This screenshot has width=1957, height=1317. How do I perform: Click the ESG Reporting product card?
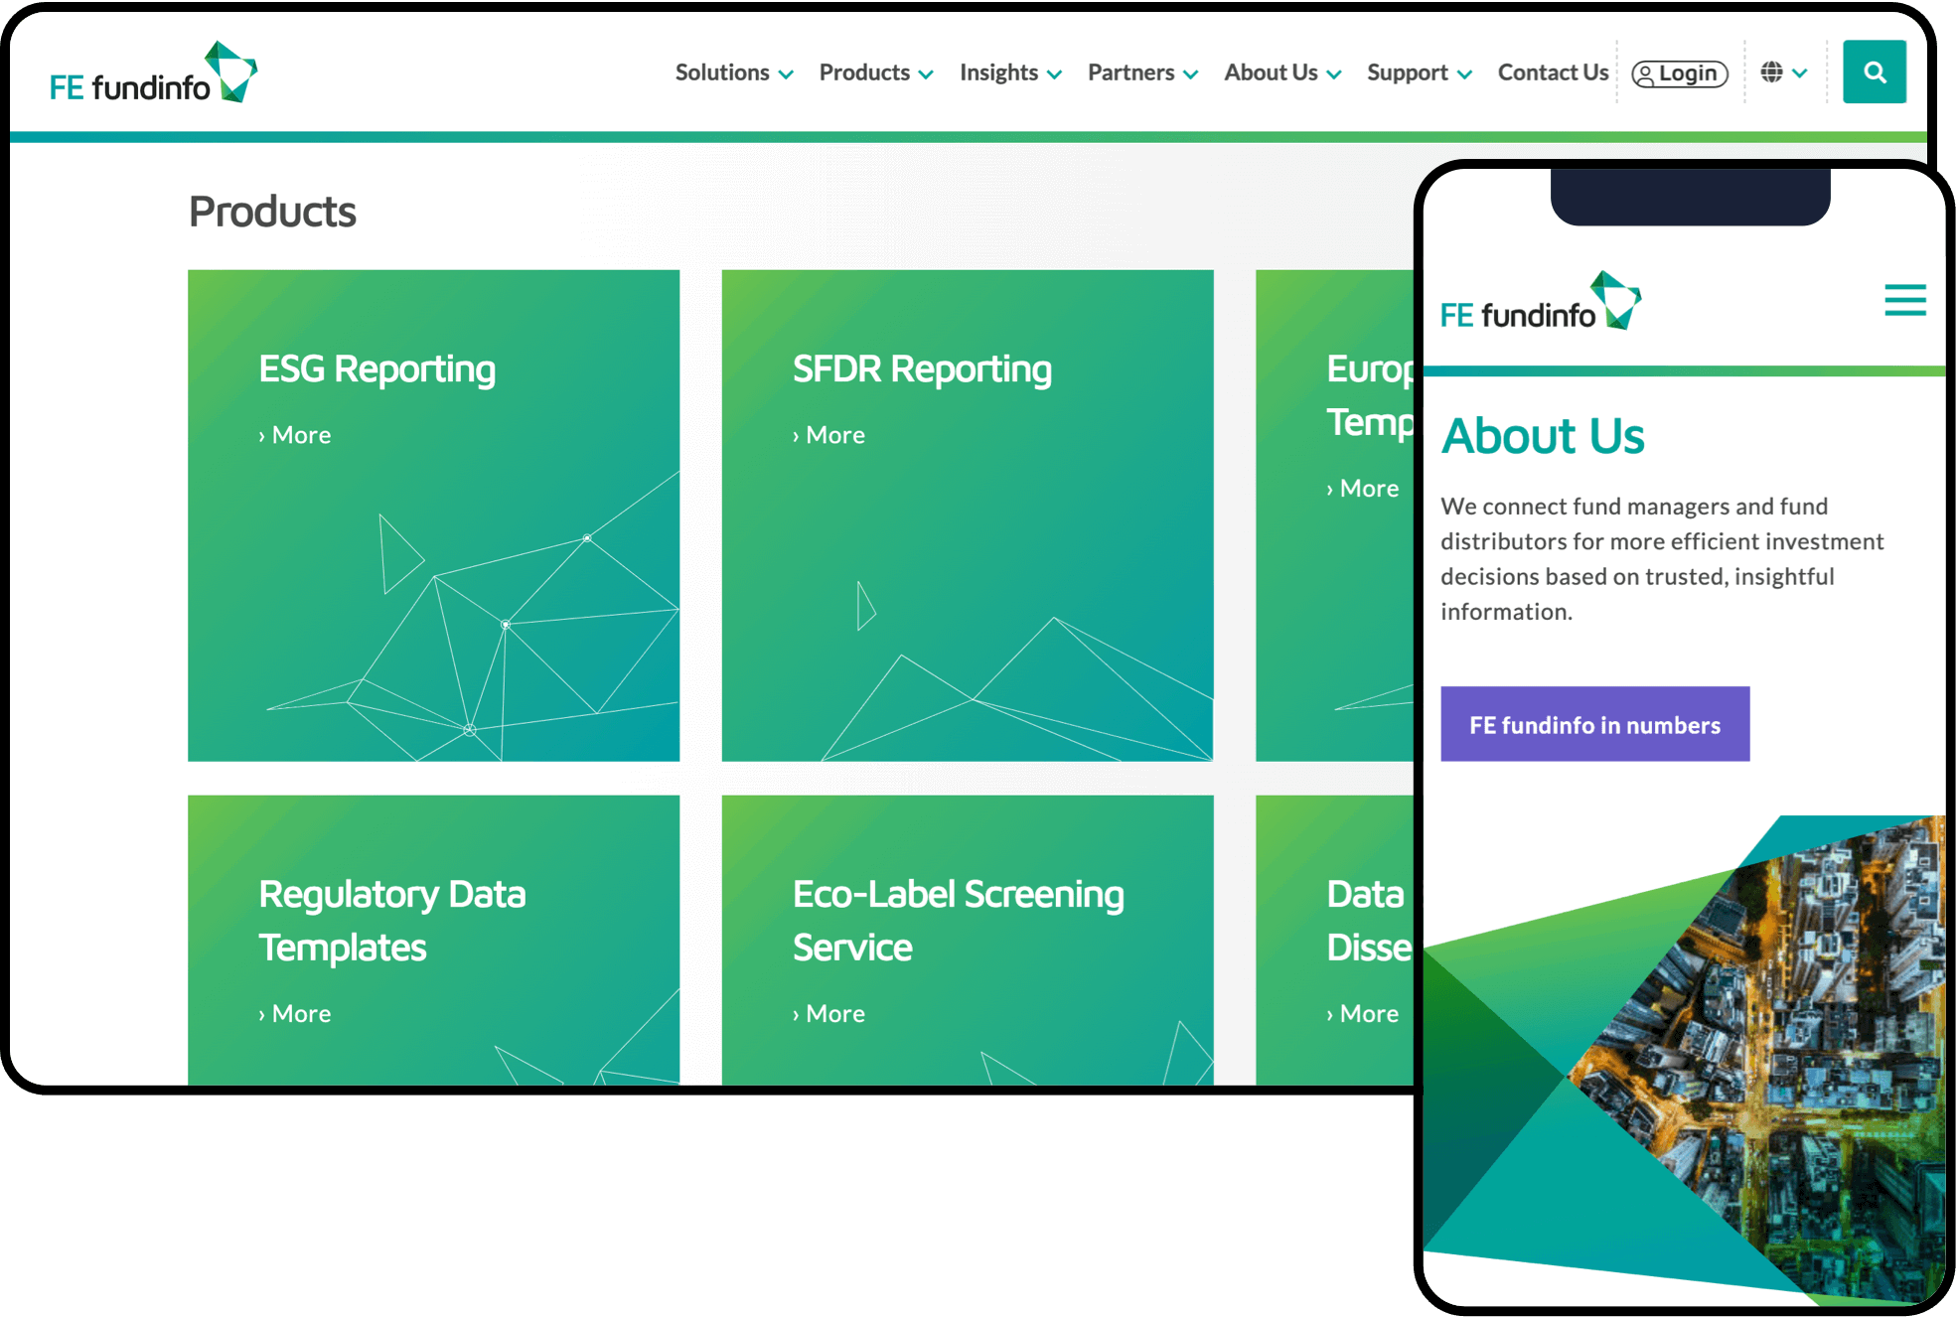[432, 514]
